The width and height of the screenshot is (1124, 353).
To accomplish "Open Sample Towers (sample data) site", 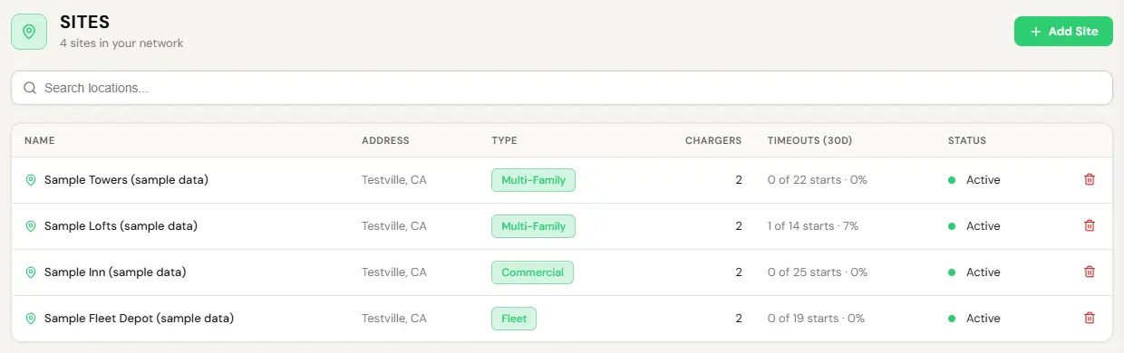I will click(x=126, y=180).
